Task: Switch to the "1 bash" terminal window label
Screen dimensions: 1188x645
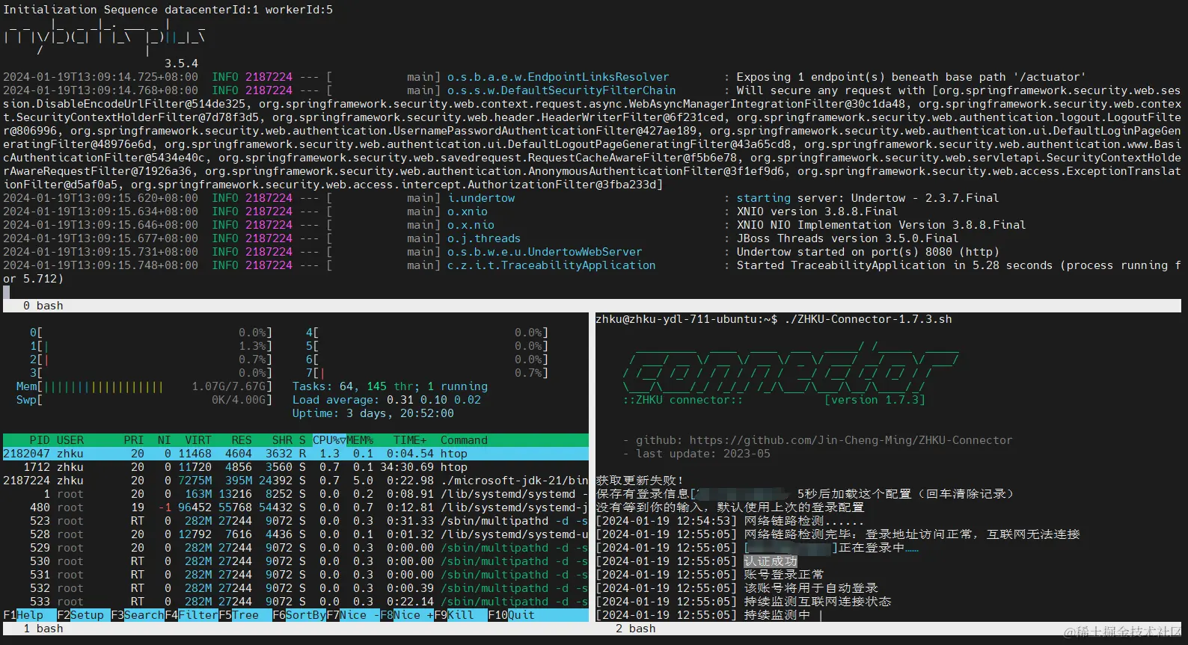Action: 43,629
